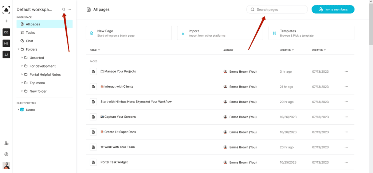
Task: Switch to the JJ workspace avatar
Action: click(6, 55)
